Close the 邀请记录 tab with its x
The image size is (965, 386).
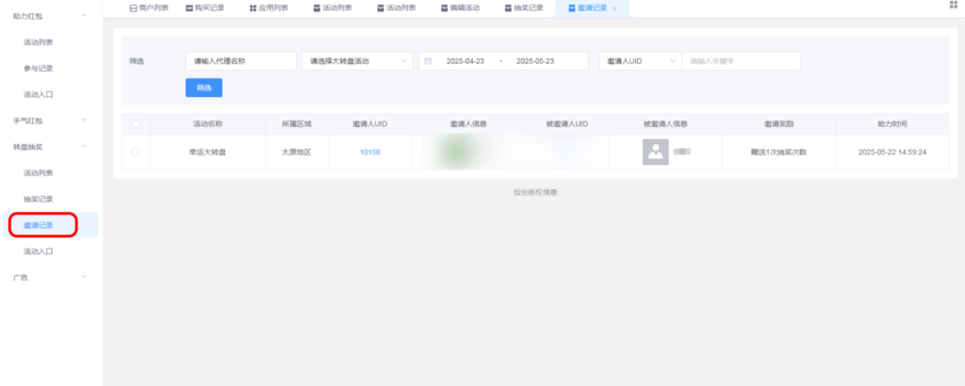click(x=614, y=8)
